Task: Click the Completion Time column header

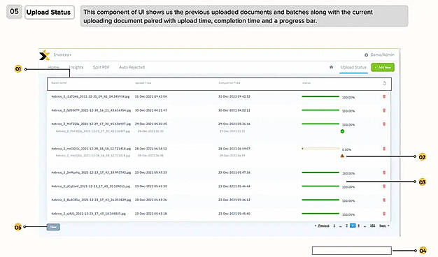Action: point(229,83)
